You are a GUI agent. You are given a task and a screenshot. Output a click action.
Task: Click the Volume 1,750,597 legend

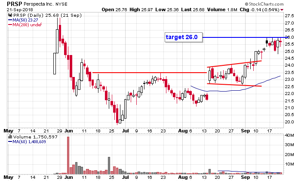[35, 137]
